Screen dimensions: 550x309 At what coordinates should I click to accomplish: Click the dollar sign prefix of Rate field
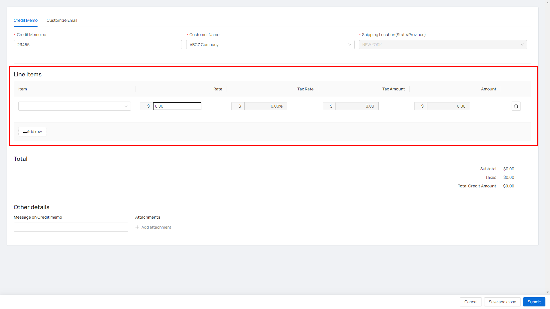(x=148, y=106)
